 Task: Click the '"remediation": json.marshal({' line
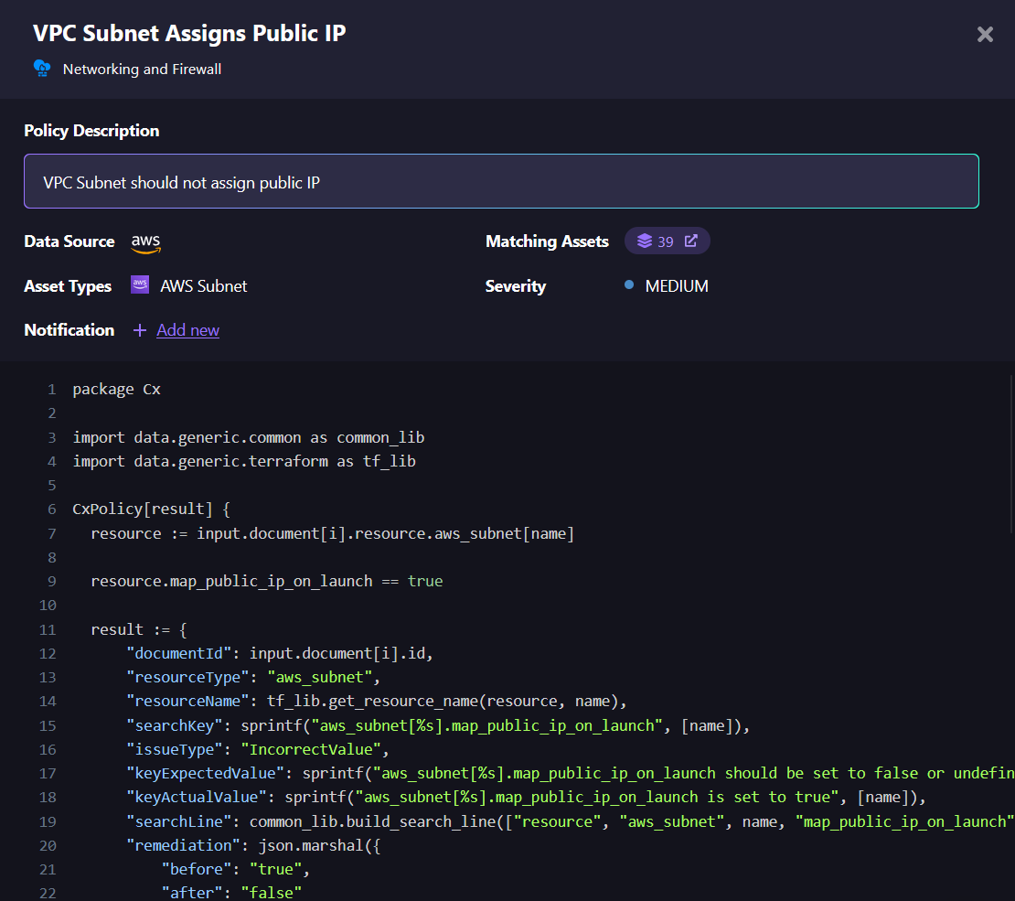pyautogui.click(x=254, y=846)
